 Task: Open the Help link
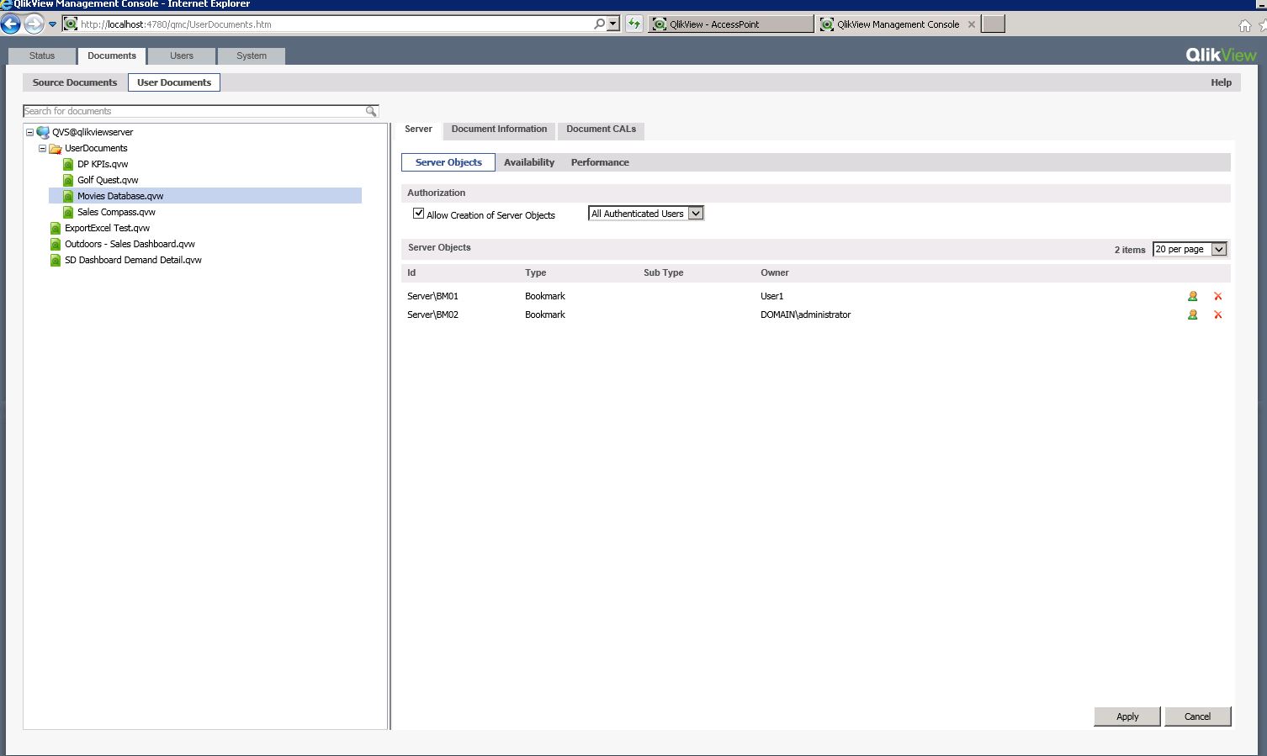click(x=1221, y=82)
